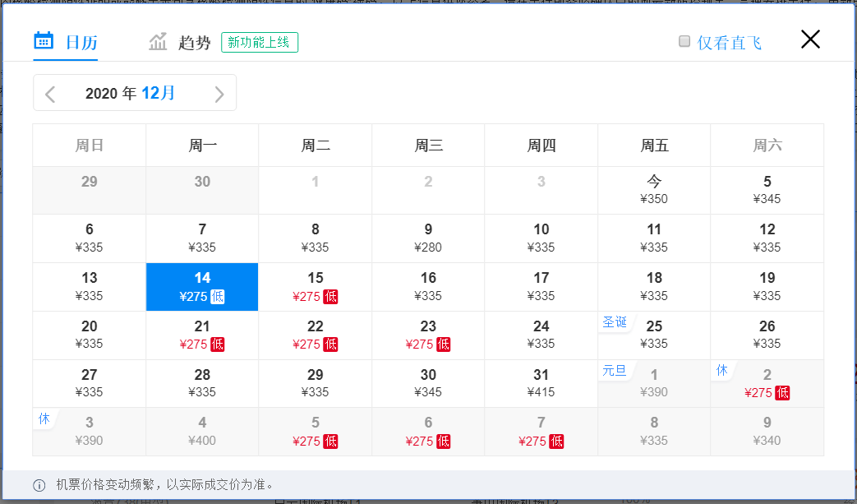The height and width of the screenshot is (504, 857).
Task: Go to the next month arrow
Action: pyautogui.click(x=219, y=94)
